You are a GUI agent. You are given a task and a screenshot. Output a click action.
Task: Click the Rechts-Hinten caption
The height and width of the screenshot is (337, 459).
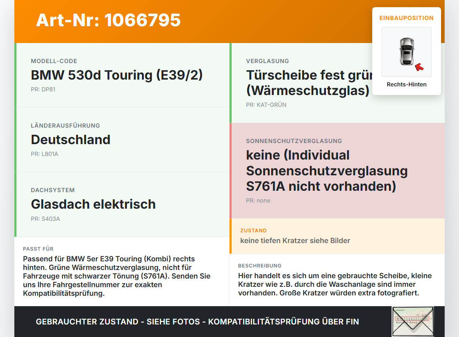(407, 85)
